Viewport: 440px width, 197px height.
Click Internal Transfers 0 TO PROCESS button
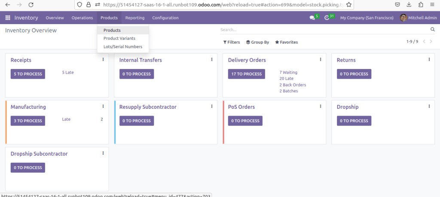coord(137,74)
